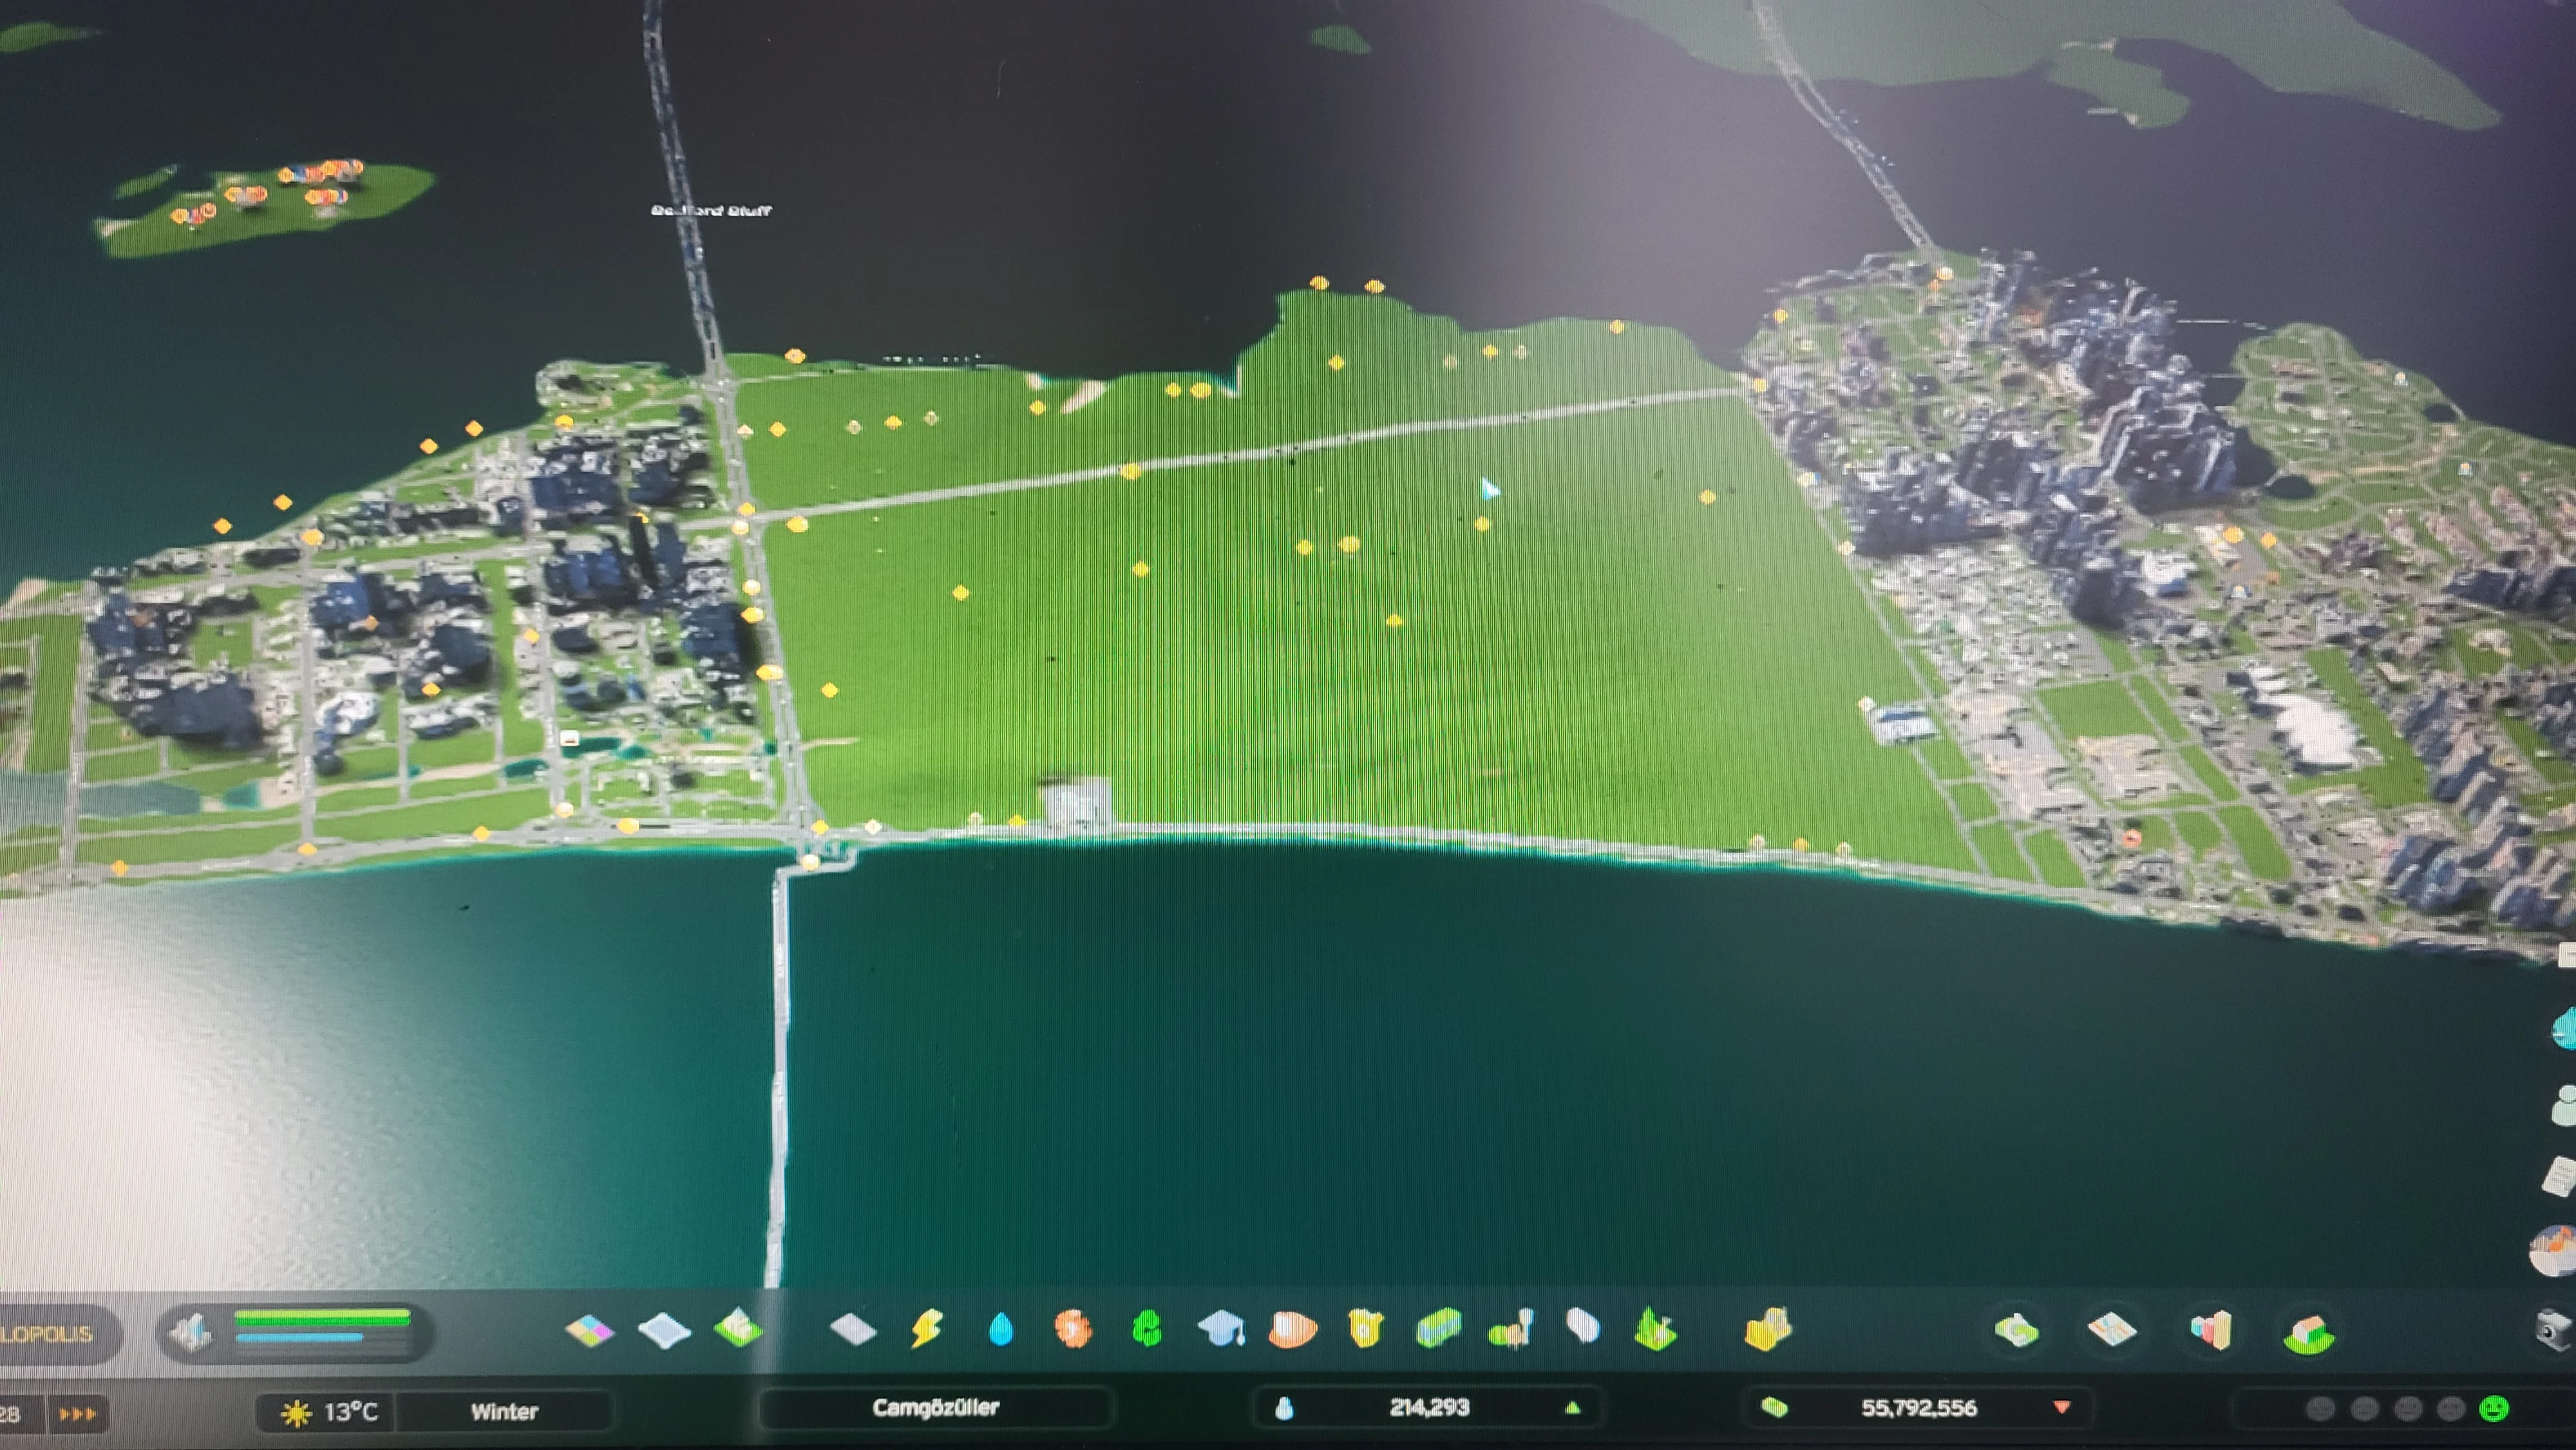Open the Electricity lightning bolt menu

[x=926, y=1330]
